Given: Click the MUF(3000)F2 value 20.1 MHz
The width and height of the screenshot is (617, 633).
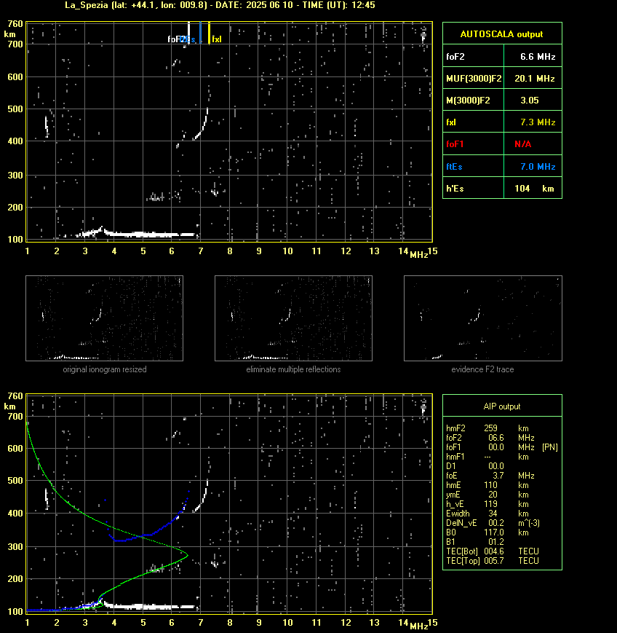Looking at the screenshot, I should pyautogui.click(x=534, y=79).
